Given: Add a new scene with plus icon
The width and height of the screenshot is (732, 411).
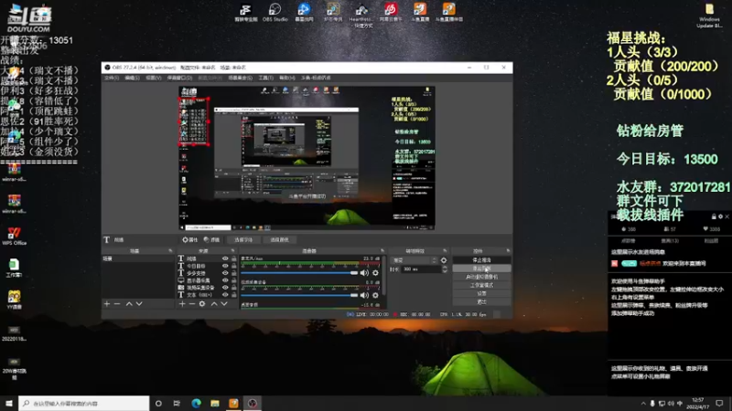Looking at the screenshot, I should click(107, 304).
